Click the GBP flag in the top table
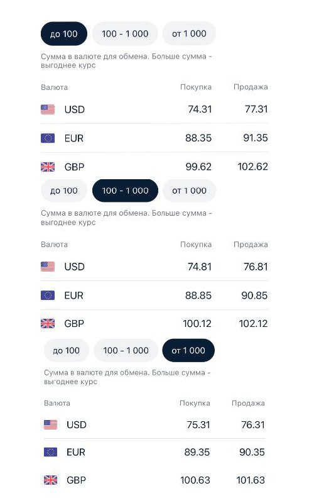This screenshot has height=503, width=324. coord(48,167)
